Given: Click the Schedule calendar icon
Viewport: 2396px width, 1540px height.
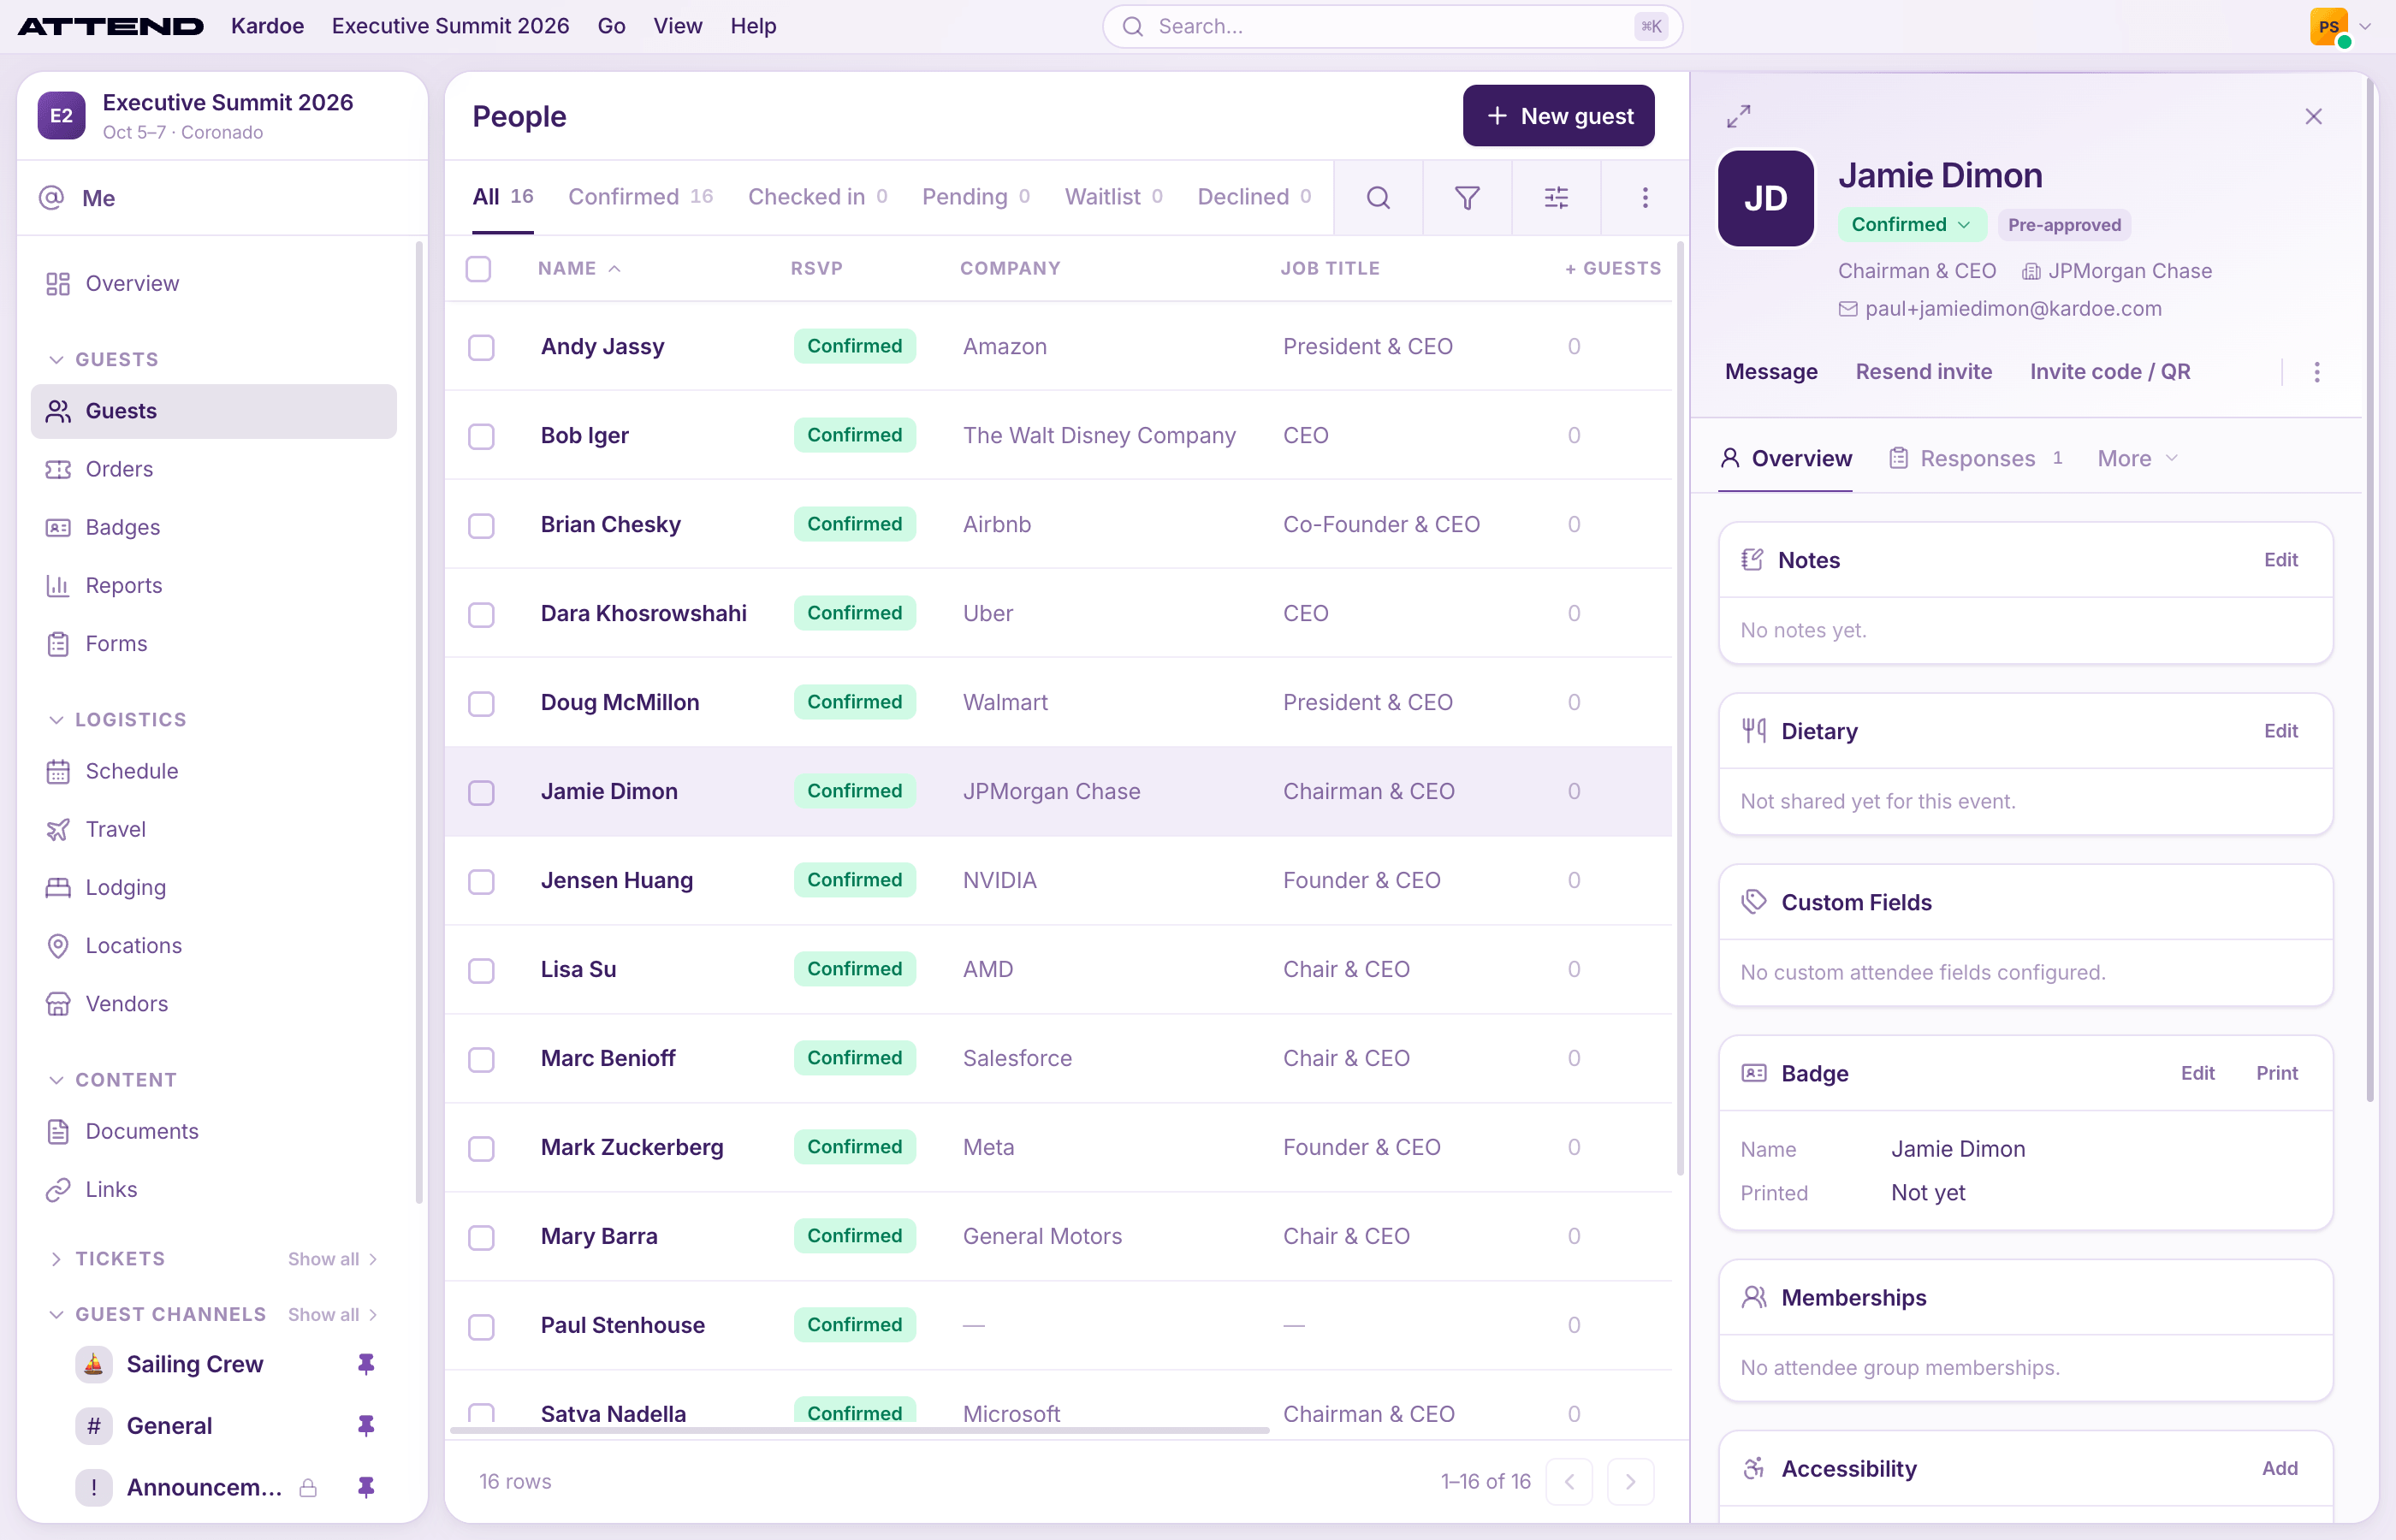Looking at the screenshot, I should pyautogui.click(x=58, y=771).
